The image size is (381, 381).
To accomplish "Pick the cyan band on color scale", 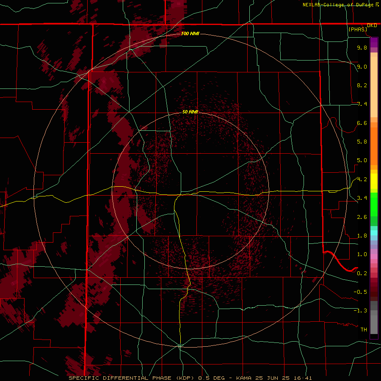I will point(374,233).
